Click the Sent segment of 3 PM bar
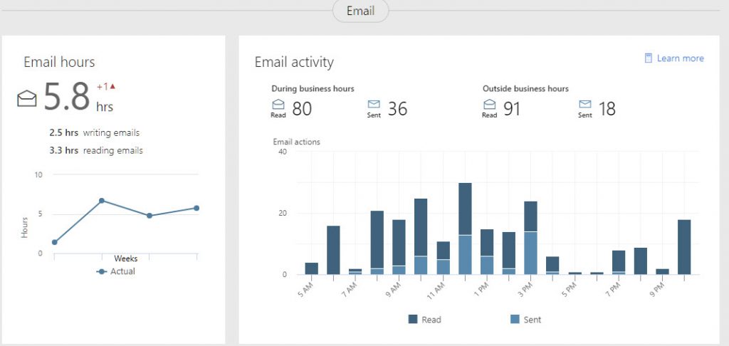729x346 pixels. (530, 253)
